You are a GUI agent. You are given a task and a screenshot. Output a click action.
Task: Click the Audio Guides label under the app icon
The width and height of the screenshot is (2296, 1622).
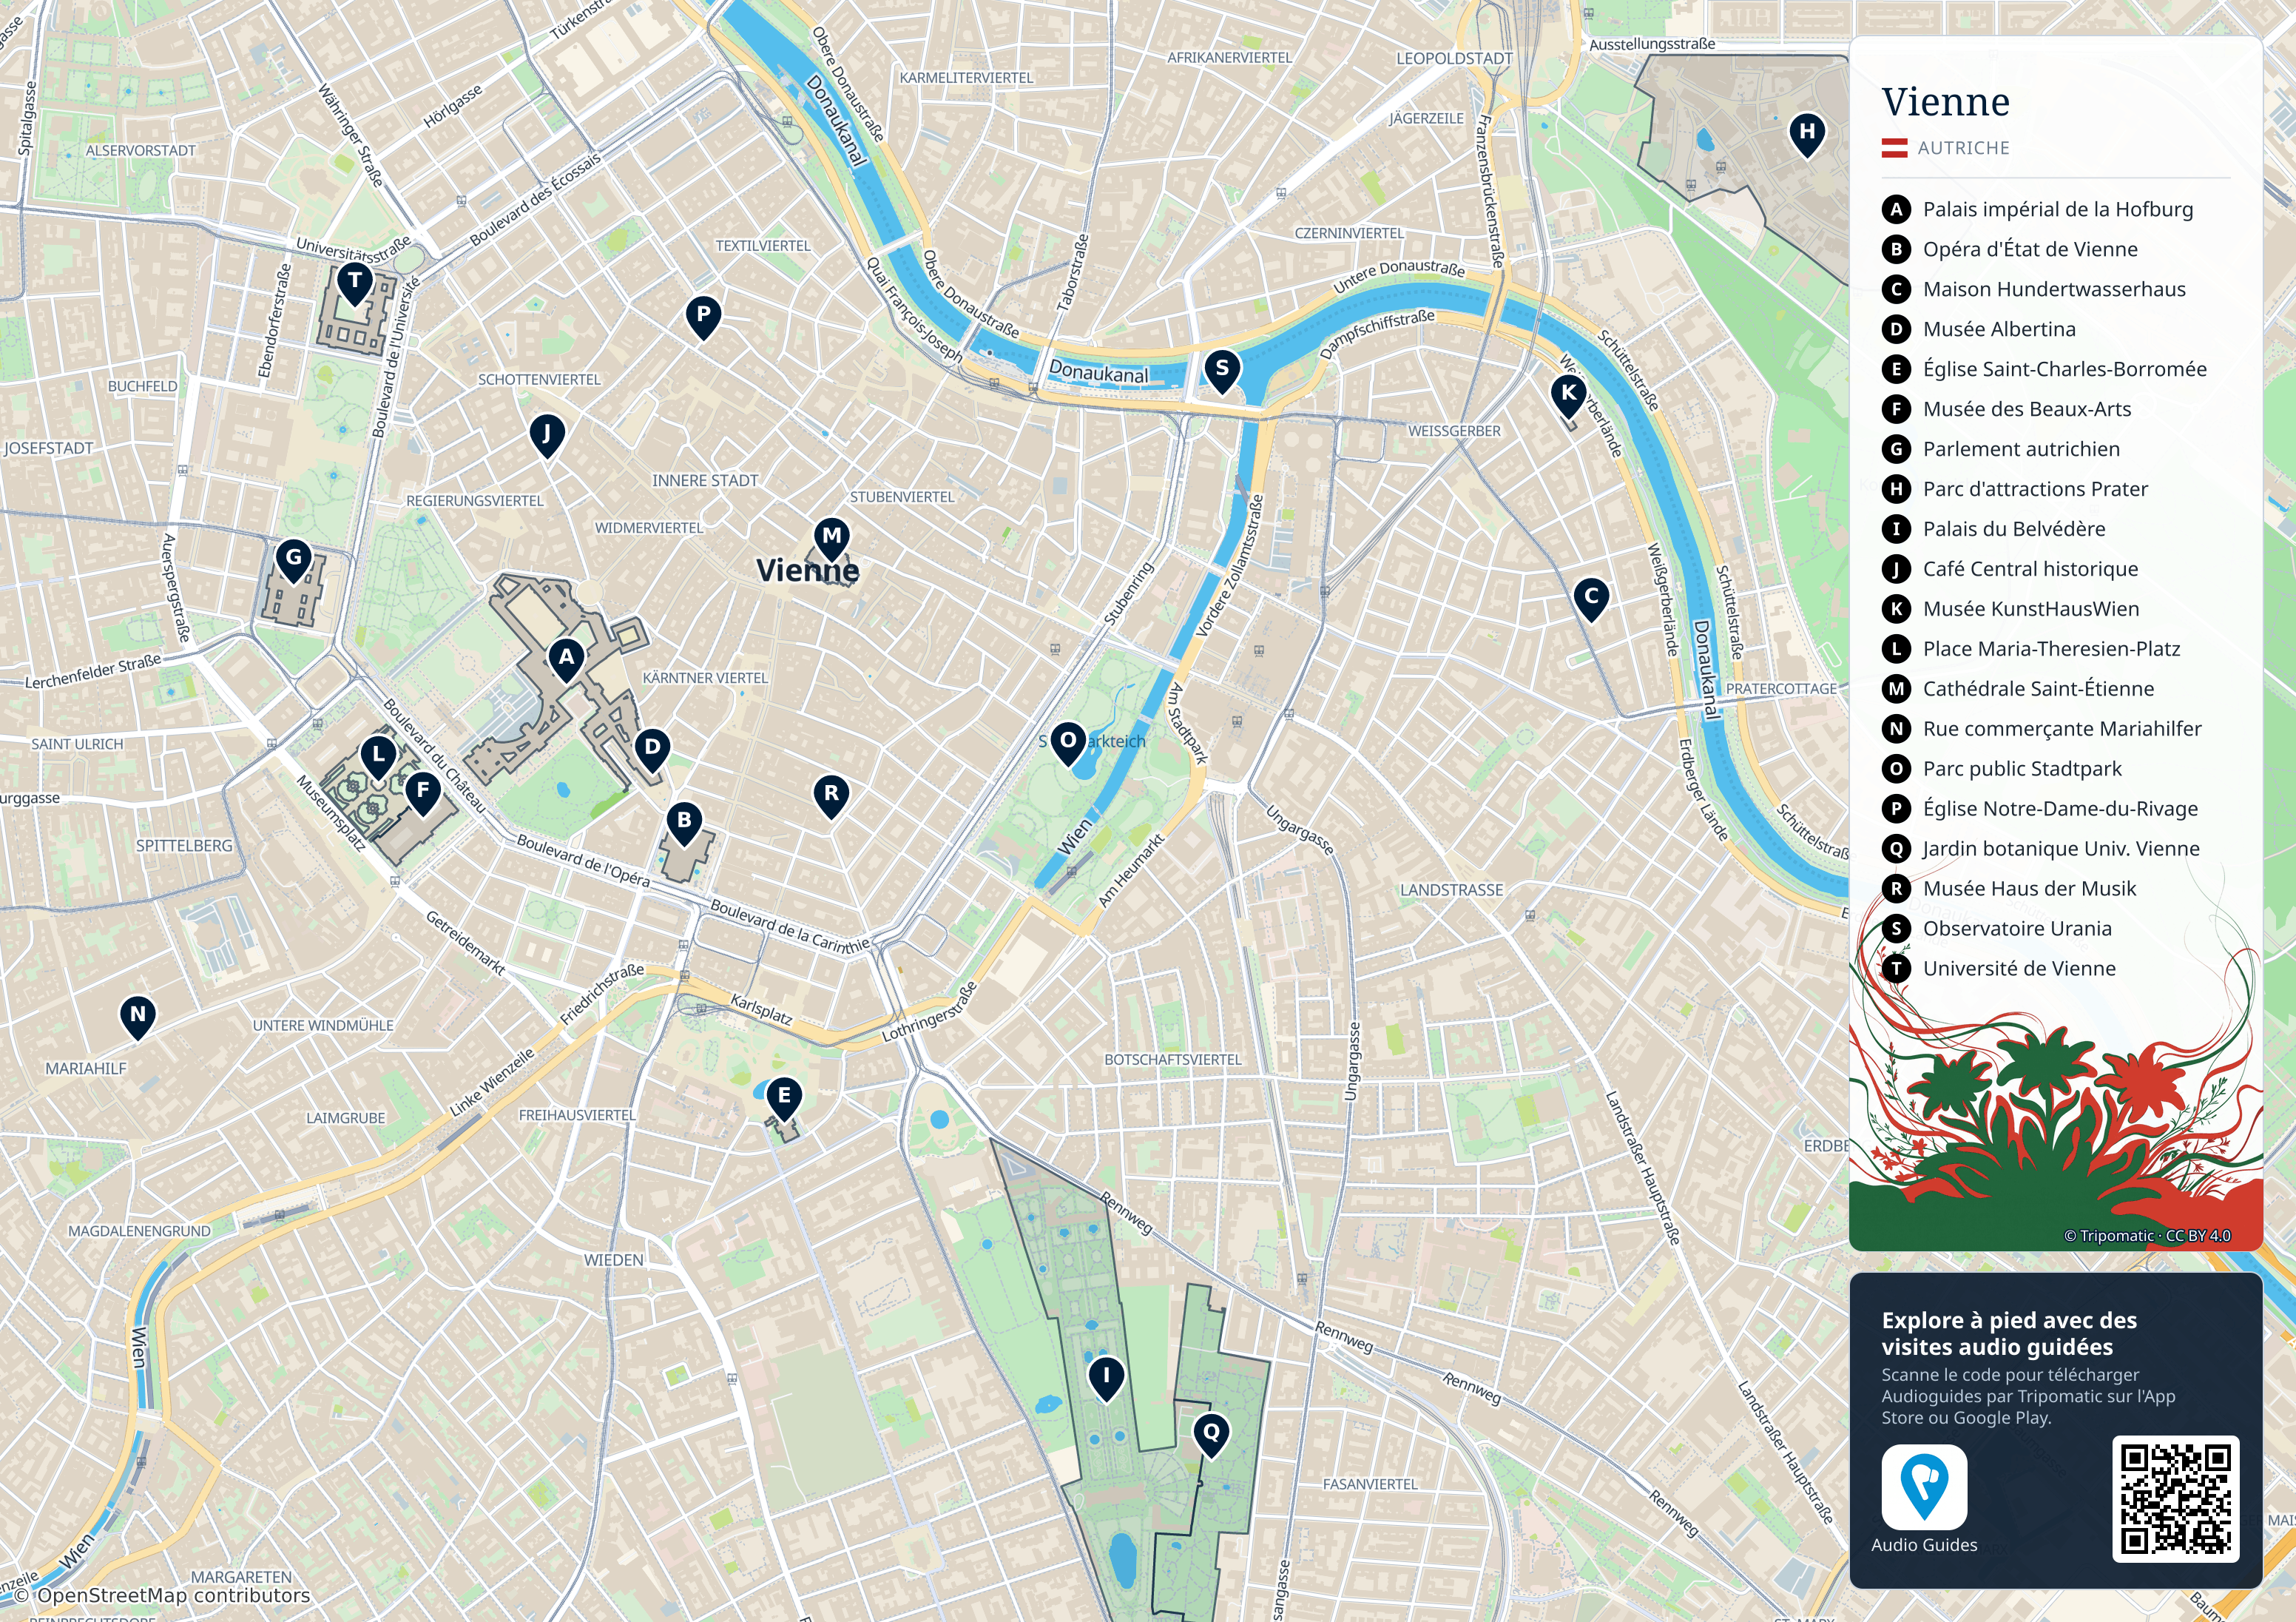pos(1924,1545)
